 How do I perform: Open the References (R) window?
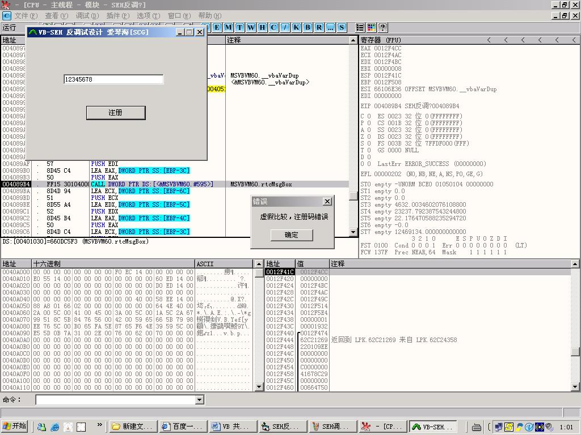(319, 27)
